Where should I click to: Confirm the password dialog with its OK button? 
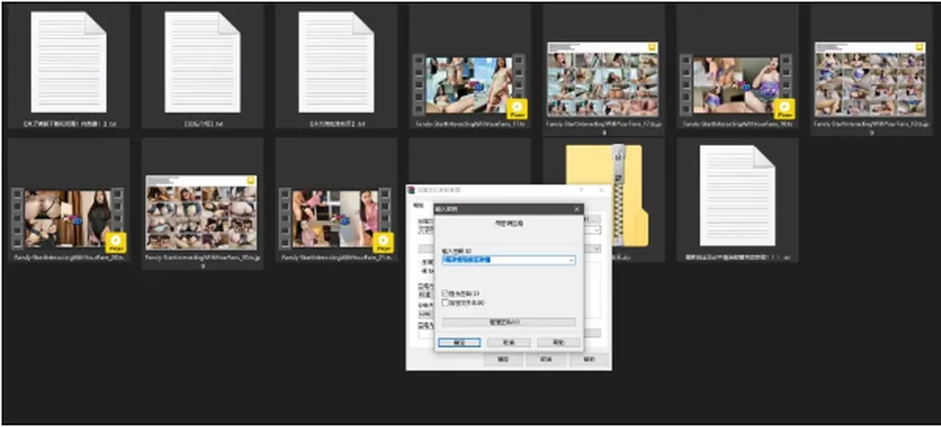pyautogui.click(x=459, y=343)
